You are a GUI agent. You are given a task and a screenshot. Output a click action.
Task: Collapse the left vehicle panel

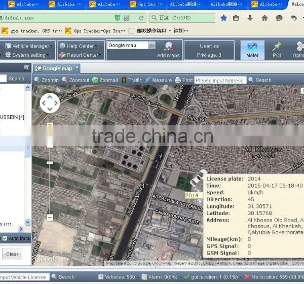coord(26,67)
